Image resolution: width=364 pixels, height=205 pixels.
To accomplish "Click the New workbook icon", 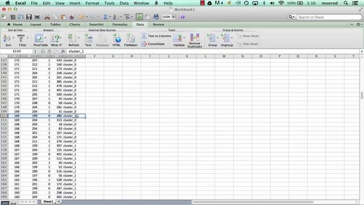I will point(4,17).
